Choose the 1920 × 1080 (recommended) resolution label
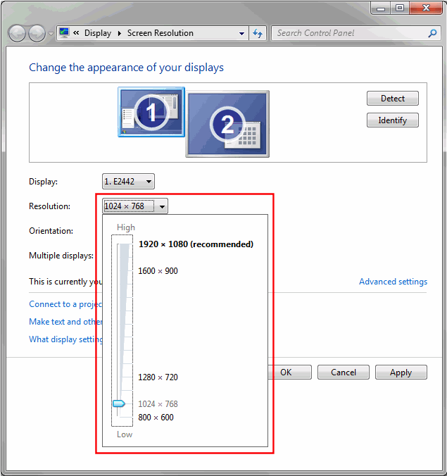This screenshot has height=476, width=447. 196,244
